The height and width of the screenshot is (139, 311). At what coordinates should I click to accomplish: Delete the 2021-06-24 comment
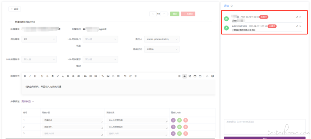click(300, 17)
